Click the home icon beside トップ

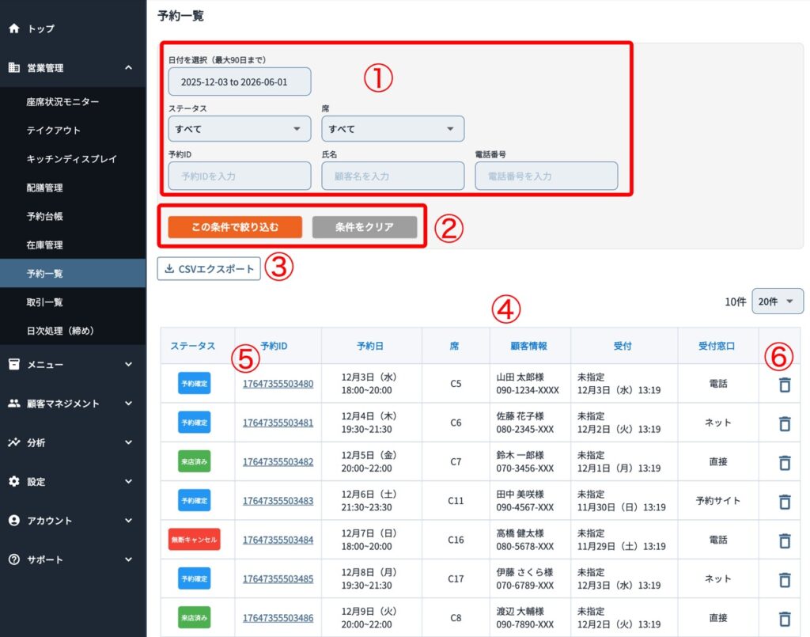tap(14, 28)
